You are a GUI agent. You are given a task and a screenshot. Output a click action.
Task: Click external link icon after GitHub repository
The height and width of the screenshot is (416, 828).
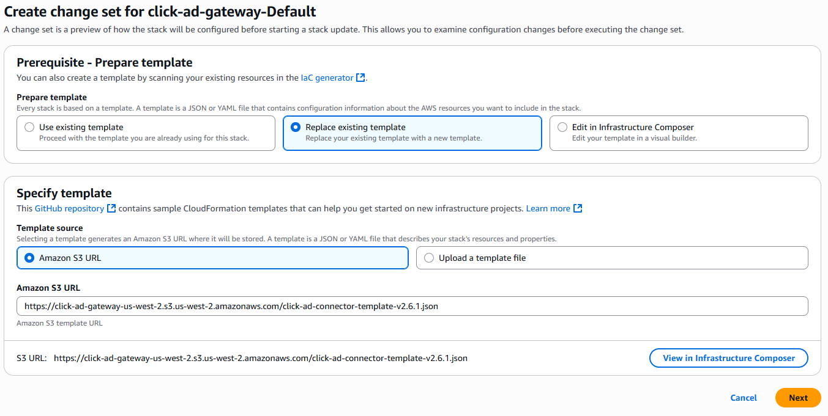[x=111, y=208]
